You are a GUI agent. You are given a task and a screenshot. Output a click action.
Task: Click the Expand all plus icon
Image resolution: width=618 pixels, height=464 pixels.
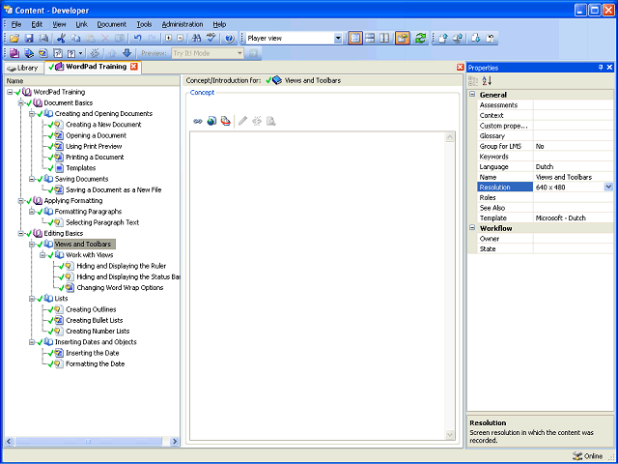(x=169, y=39)
